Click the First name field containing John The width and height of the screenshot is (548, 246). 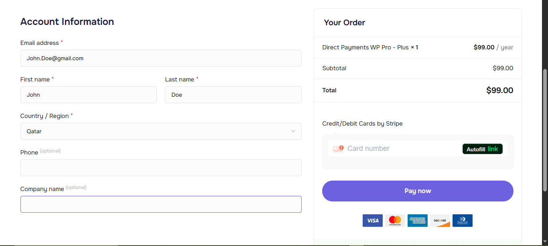point(88,95)
